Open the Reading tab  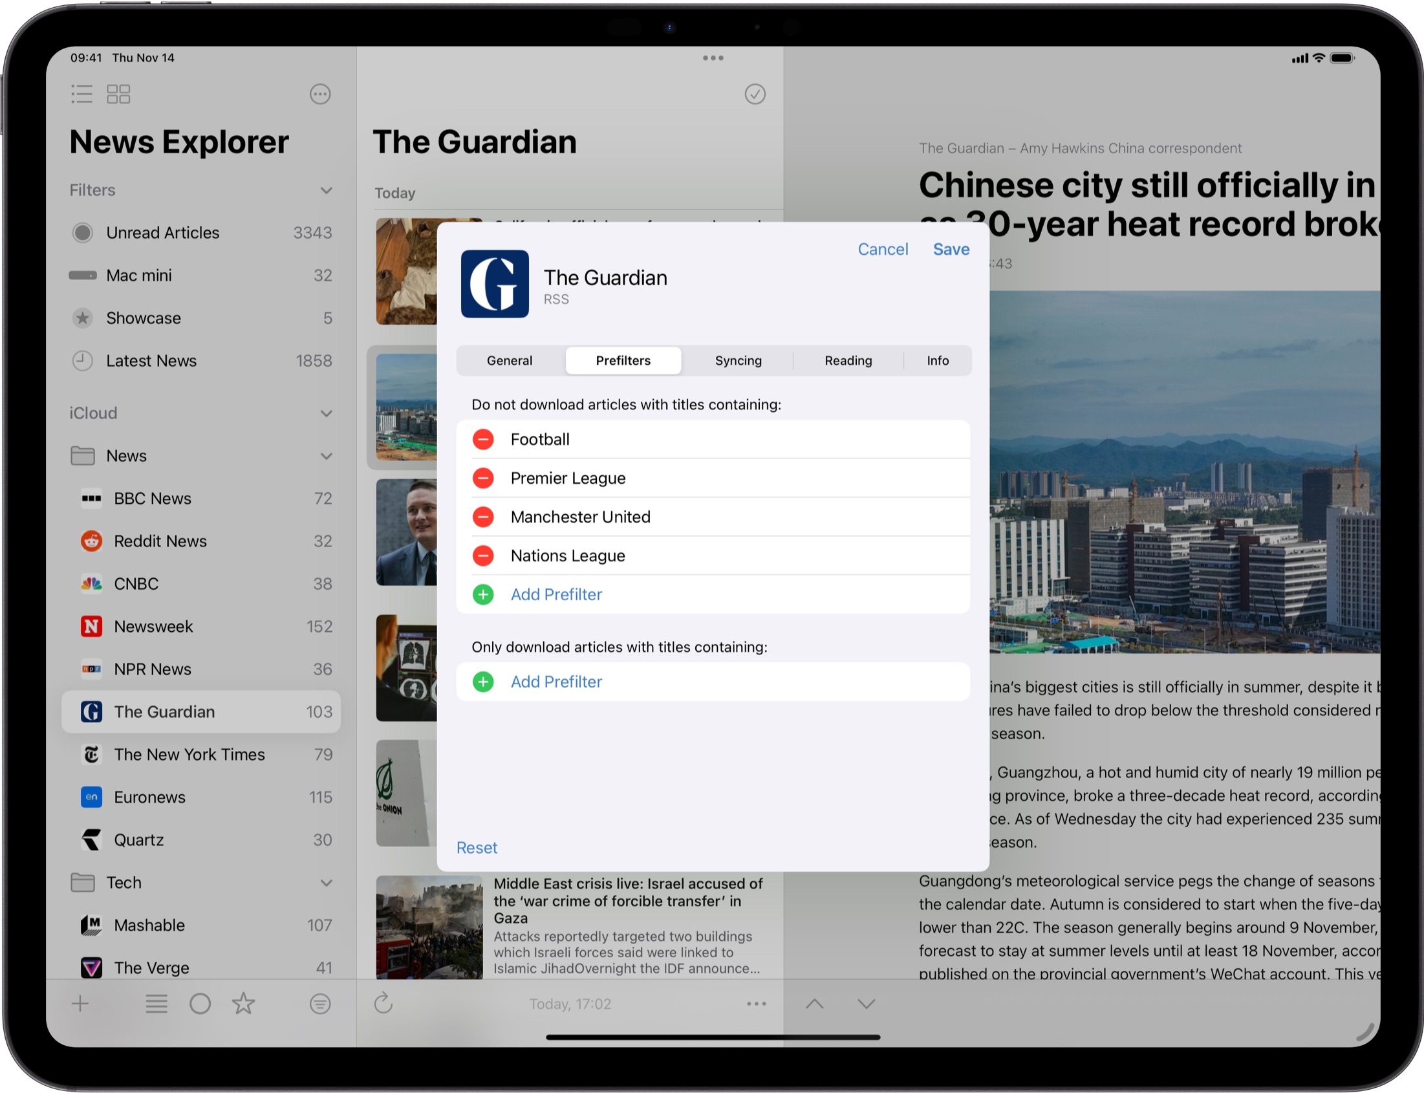tap(848, 360)
